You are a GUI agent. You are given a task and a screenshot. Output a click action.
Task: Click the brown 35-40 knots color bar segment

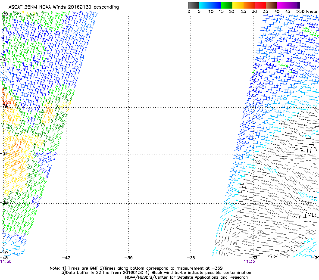[x=272, y=5]
